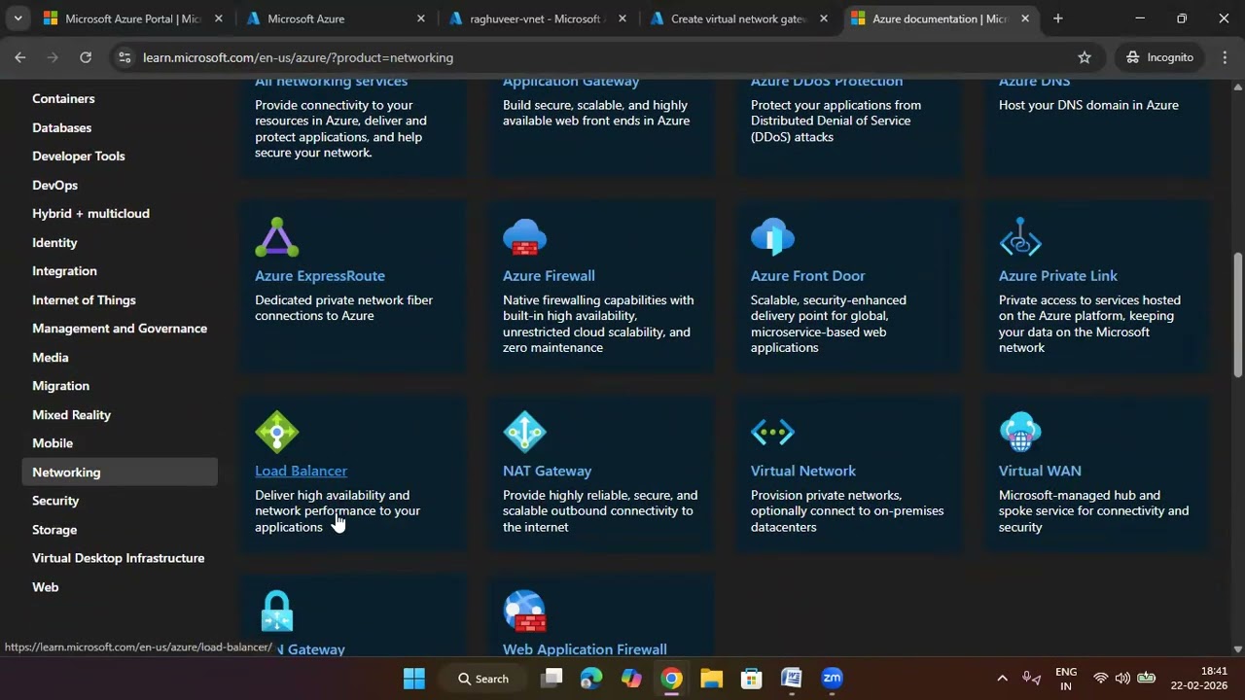Click the Load Balancer diamond icon
The width and height of the screenshot is (1245, 700).
tap(277, 432)
